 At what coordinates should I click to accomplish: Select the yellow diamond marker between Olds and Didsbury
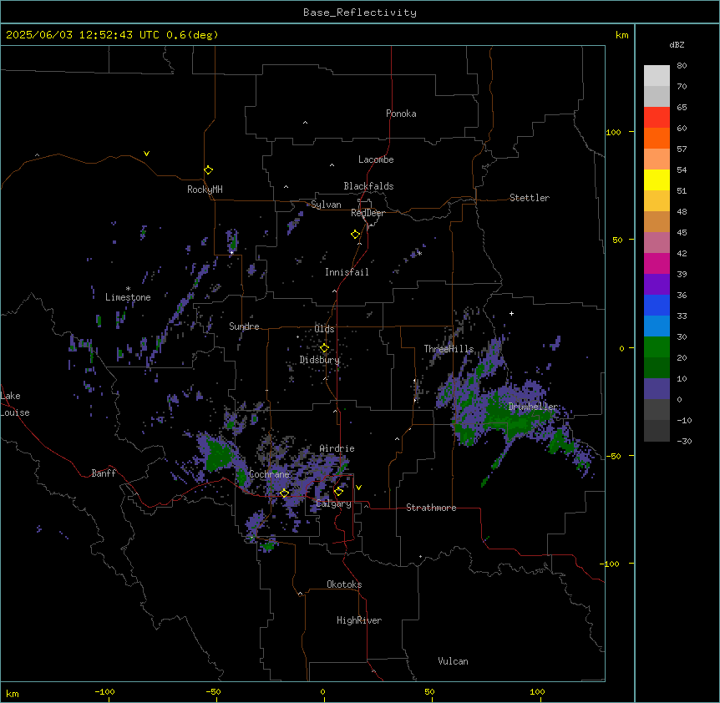(324, 348)
